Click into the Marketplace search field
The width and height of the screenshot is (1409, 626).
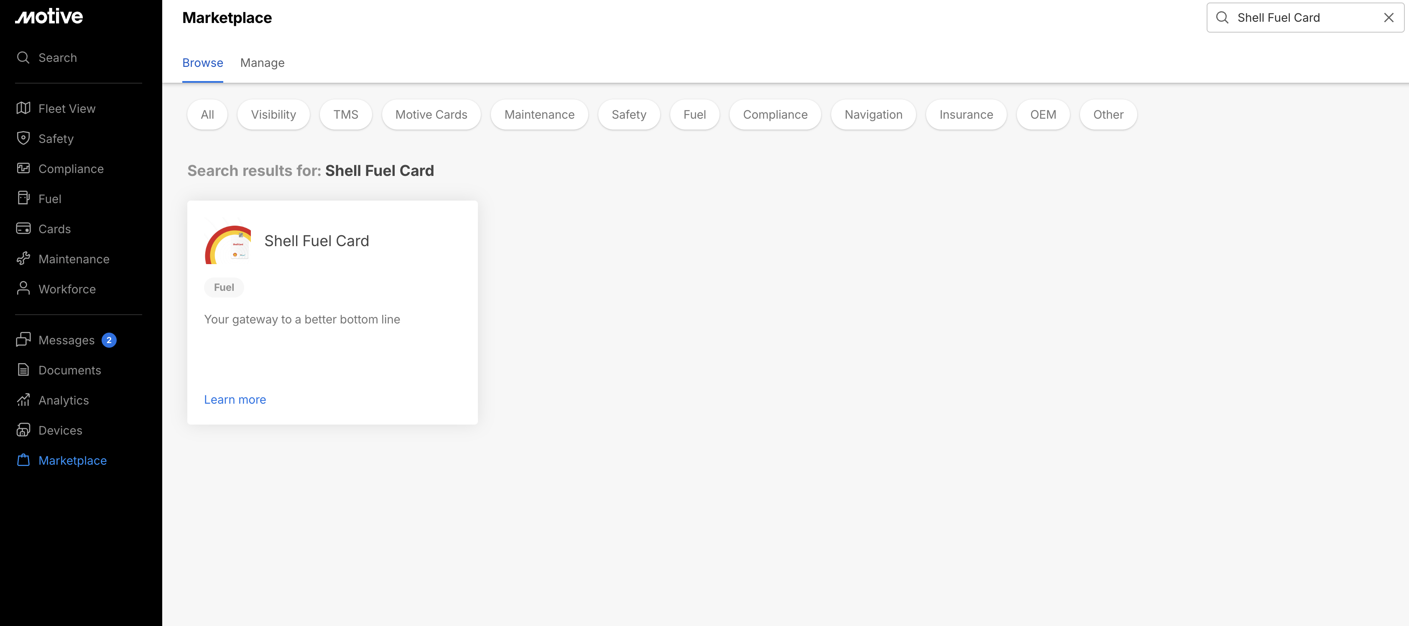[x=1305, y=18]
